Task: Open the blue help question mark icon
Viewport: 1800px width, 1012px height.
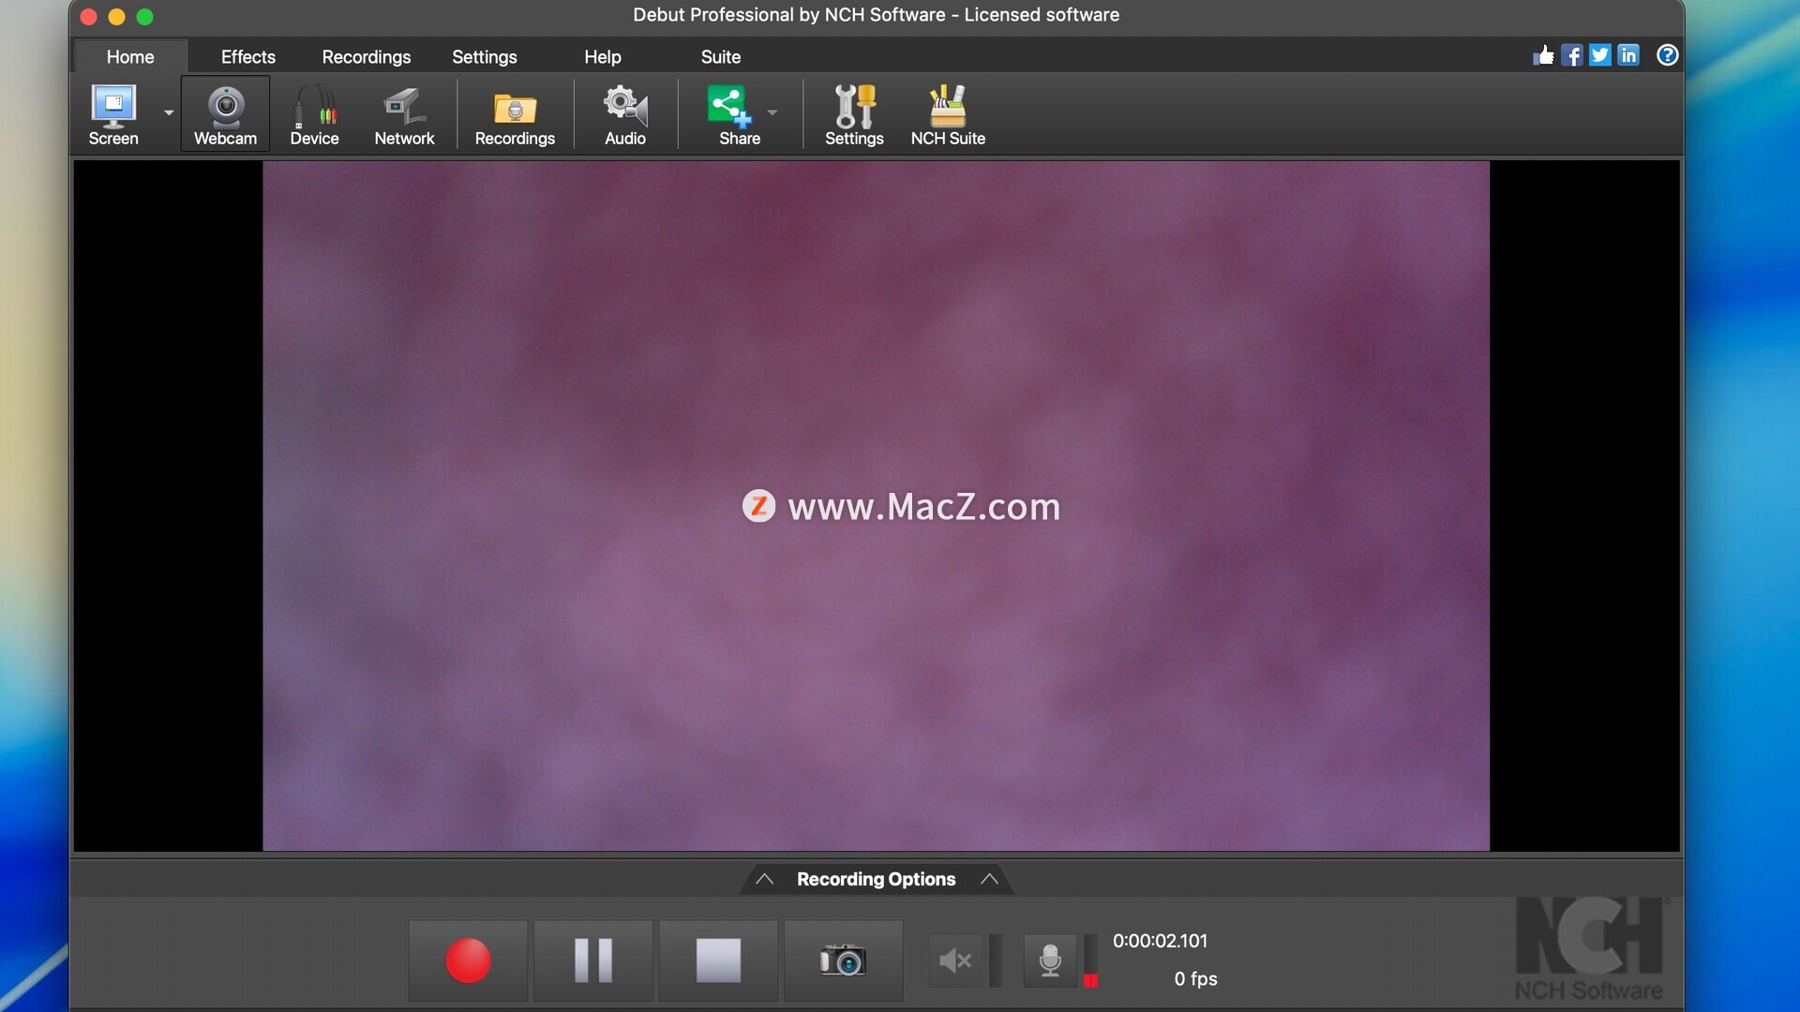Action: 1667,55
